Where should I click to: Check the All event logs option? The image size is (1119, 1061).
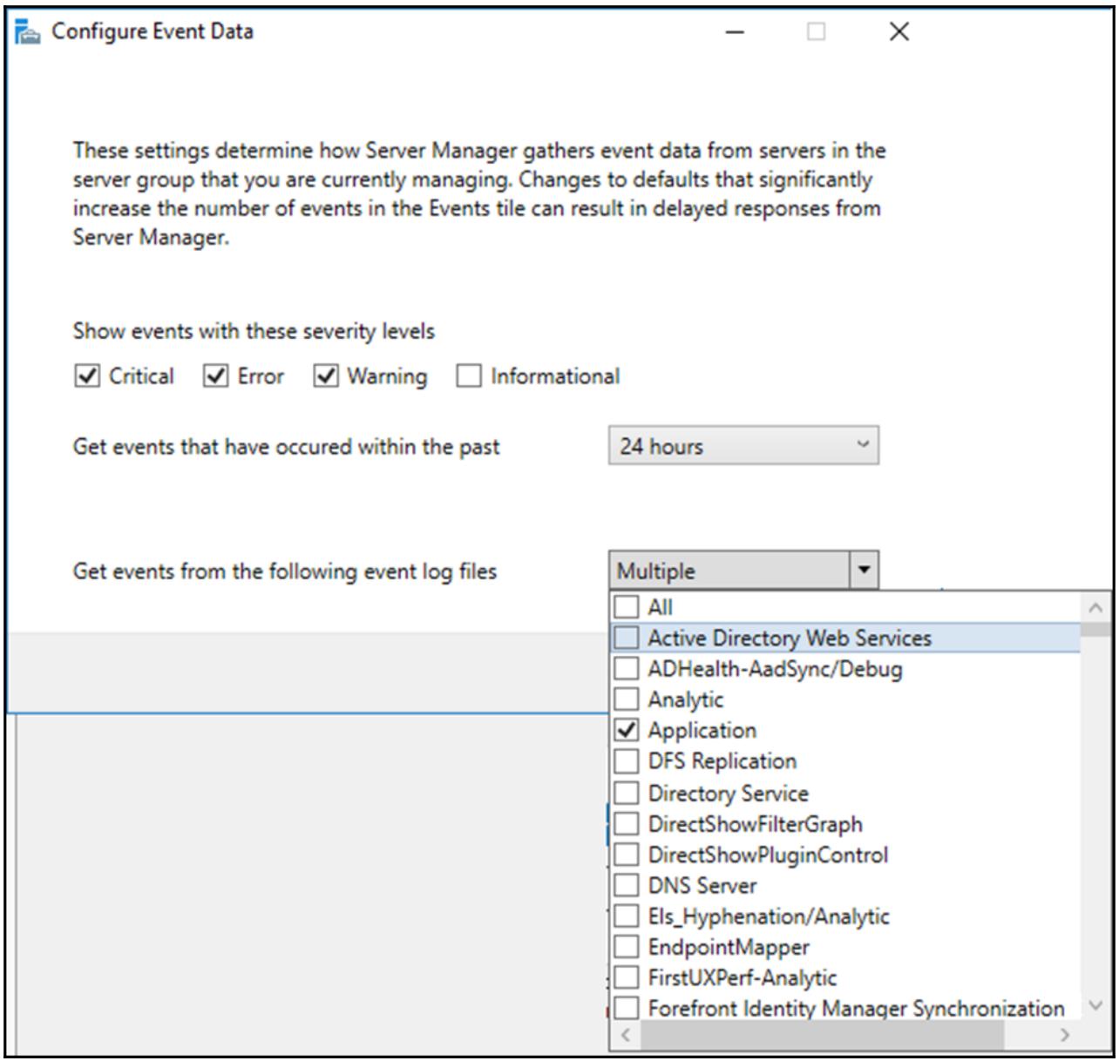(627, 606)
